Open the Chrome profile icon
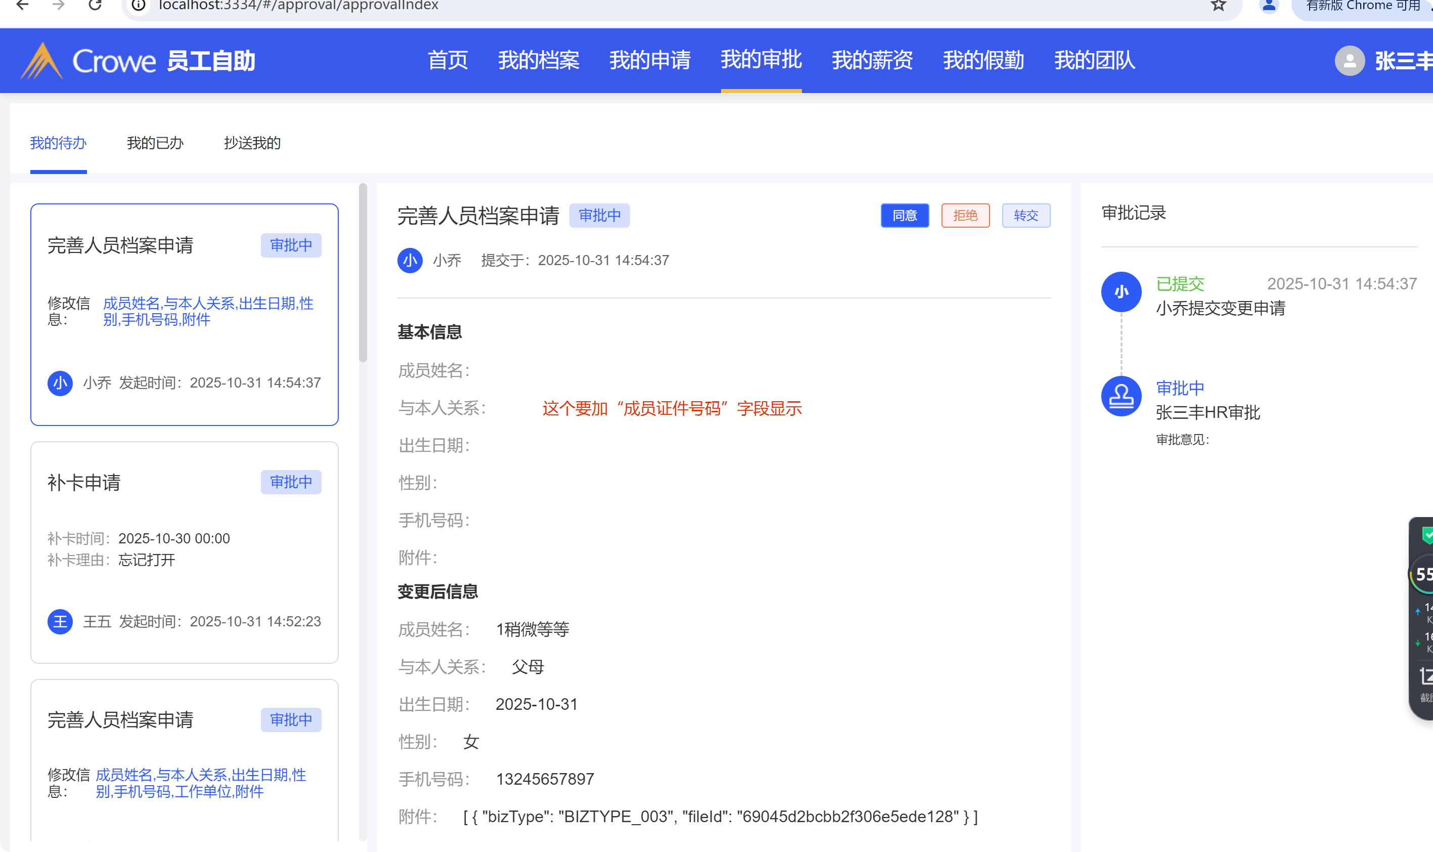Image resolution: width=1433 pixels, height=852 pixels. (x=1269, y=6)
